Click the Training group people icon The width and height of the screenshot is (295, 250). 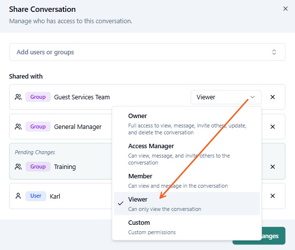(18, 167)
